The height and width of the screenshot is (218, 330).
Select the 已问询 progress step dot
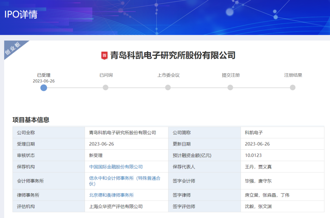tap(105, 88)
